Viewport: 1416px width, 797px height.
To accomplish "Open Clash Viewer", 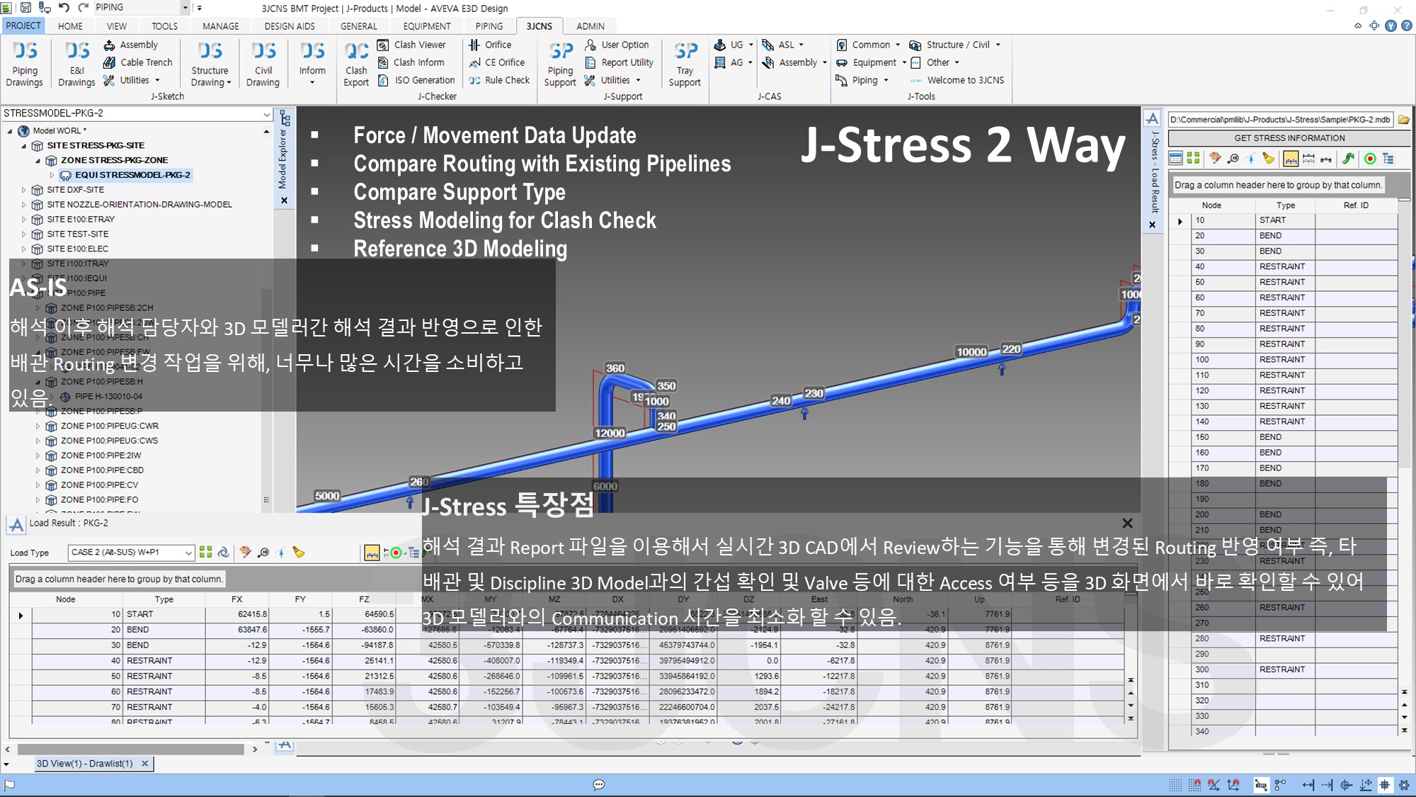I will coord(412,45).
